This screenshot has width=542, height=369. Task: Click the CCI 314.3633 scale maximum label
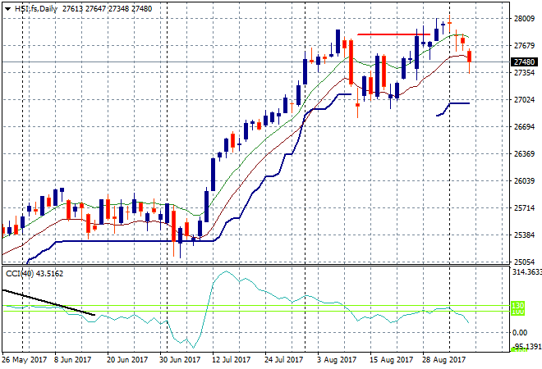coord(526,272)
